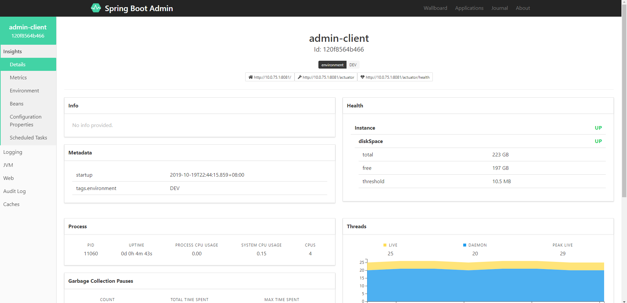Viewport: 627px width, 303px height.
Task: Click the heartbeat icon on the health URL
Action: [363, 77]
